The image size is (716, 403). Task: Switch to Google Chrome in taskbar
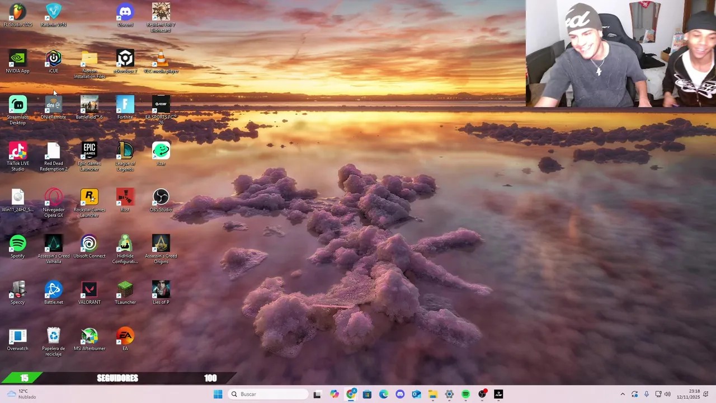351,394
